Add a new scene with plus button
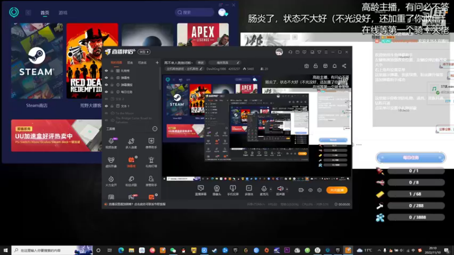454x255 pixels. click(x=157, y=62)
